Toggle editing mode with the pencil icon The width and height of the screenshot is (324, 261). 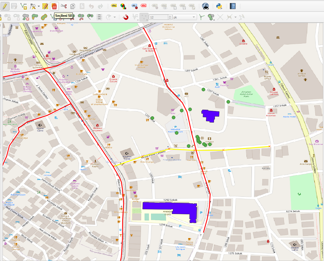pyautogui.click(x=5, y=6)
